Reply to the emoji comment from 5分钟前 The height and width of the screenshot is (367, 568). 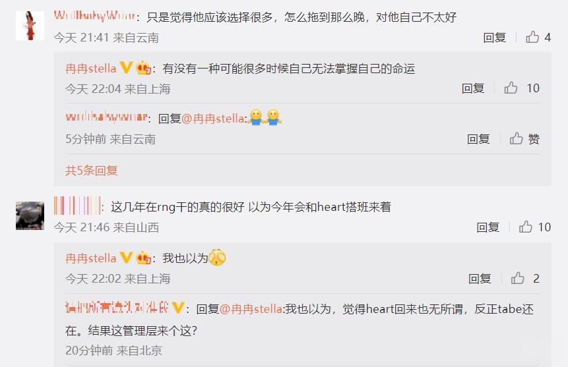[x=478, y=139]
